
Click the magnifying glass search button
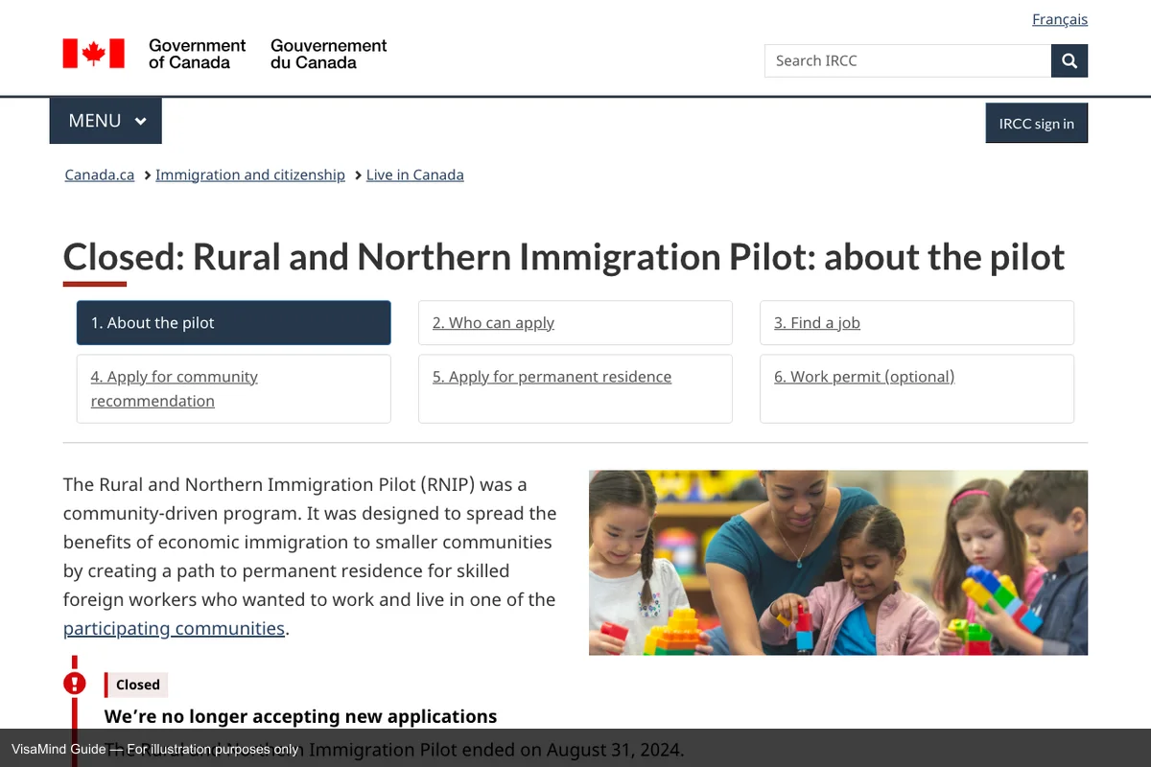[x=1069, y=61]
